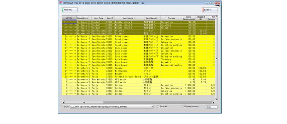Image resolution: width=287 pixels, height=124 pixels.
Task: Click the vertical scrollbar thumb
Action: 216,58
